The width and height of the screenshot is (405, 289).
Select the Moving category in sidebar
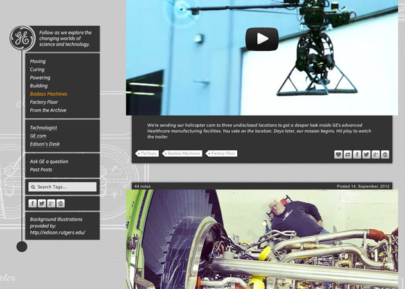(38, 62)
